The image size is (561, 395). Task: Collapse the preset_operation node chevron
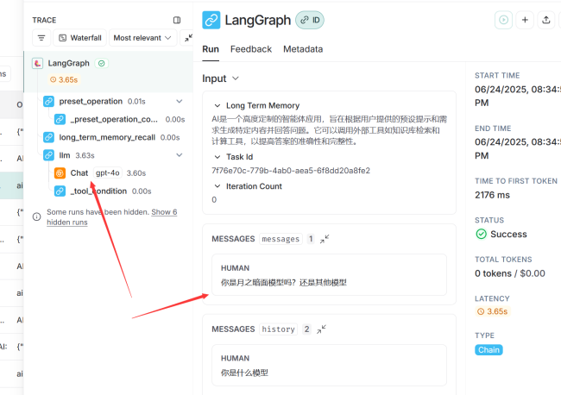click(x=180, y=102)
